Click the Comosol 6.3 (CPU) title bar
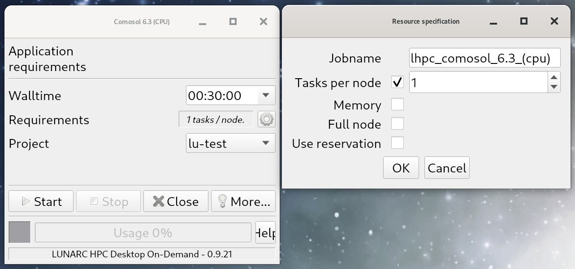575x269 pixels. pos(142,21)
